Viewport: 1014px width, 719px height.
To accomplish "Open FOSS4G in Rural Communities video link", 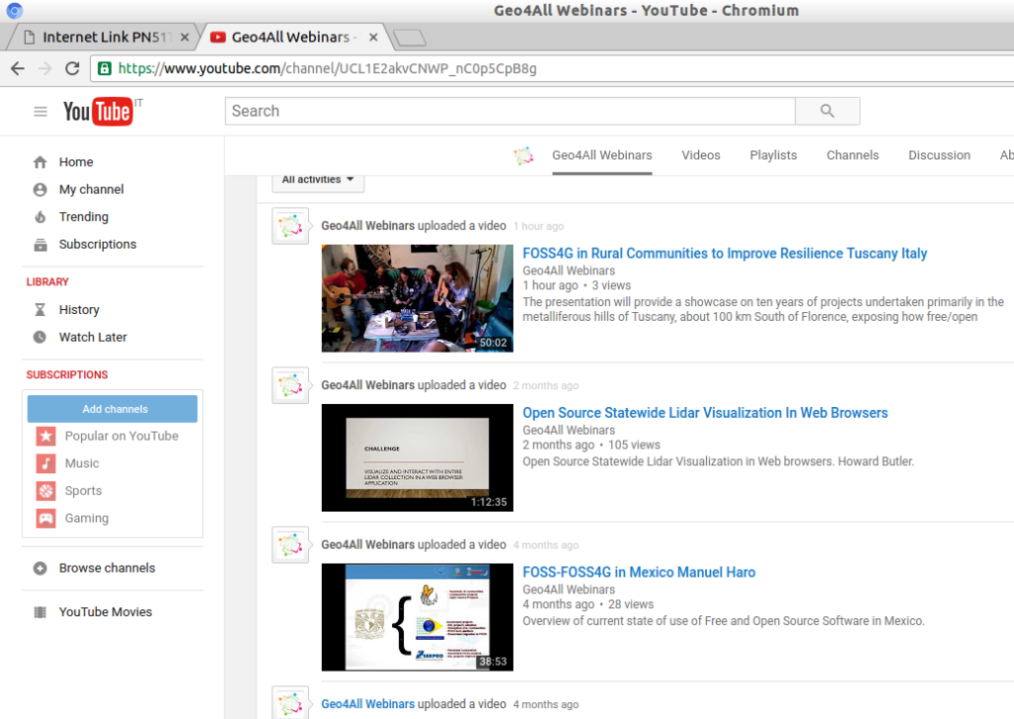I will (x=725, y=254).
